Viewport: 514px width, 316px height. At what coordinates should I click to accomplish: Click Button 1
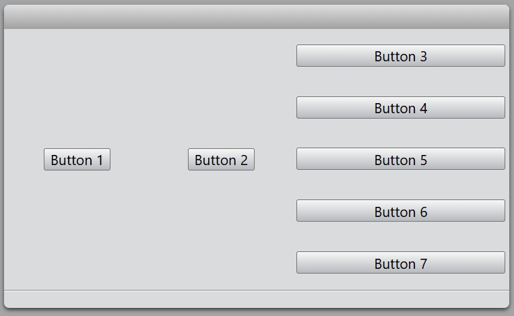point(77,160)
